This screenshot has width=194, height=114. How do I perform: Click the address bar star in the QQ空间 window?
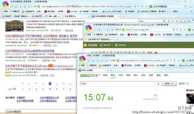181,30
